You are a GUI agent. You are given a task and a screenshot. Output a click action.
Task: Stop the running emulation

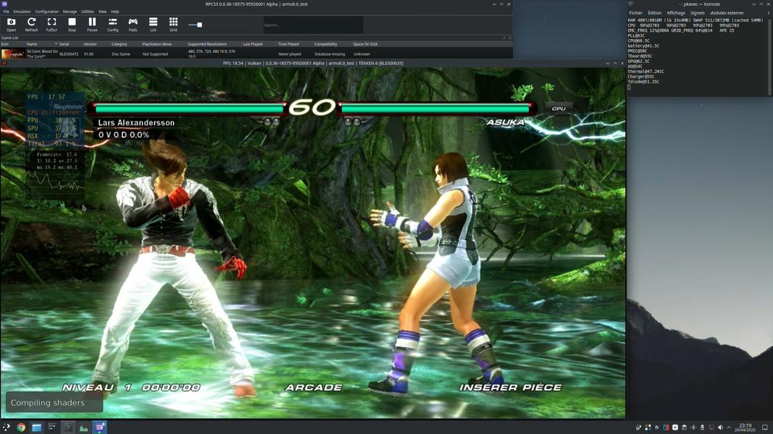72,25
